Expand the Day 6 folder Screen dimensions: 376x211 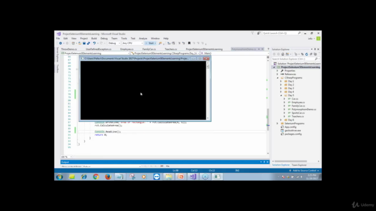281,120
